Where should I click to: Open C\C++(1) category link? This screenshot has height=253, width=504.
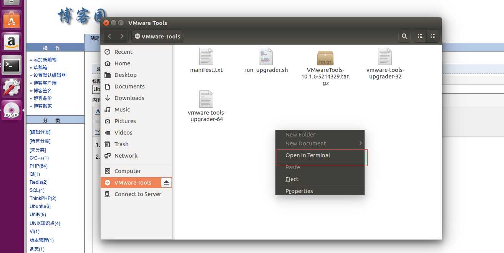[39, 158]
